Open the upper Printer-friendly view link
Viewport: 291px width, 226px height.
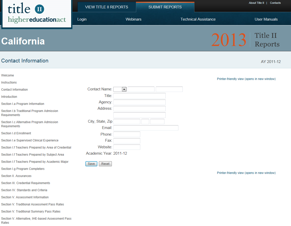(246, 79)
